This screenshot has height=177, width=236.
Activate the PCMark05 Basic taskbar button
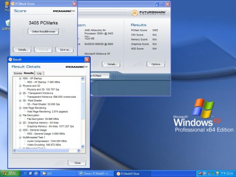[x=132, y=174]
